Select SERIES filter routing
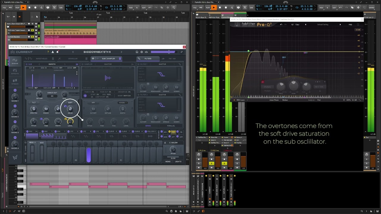 [148, 126]
